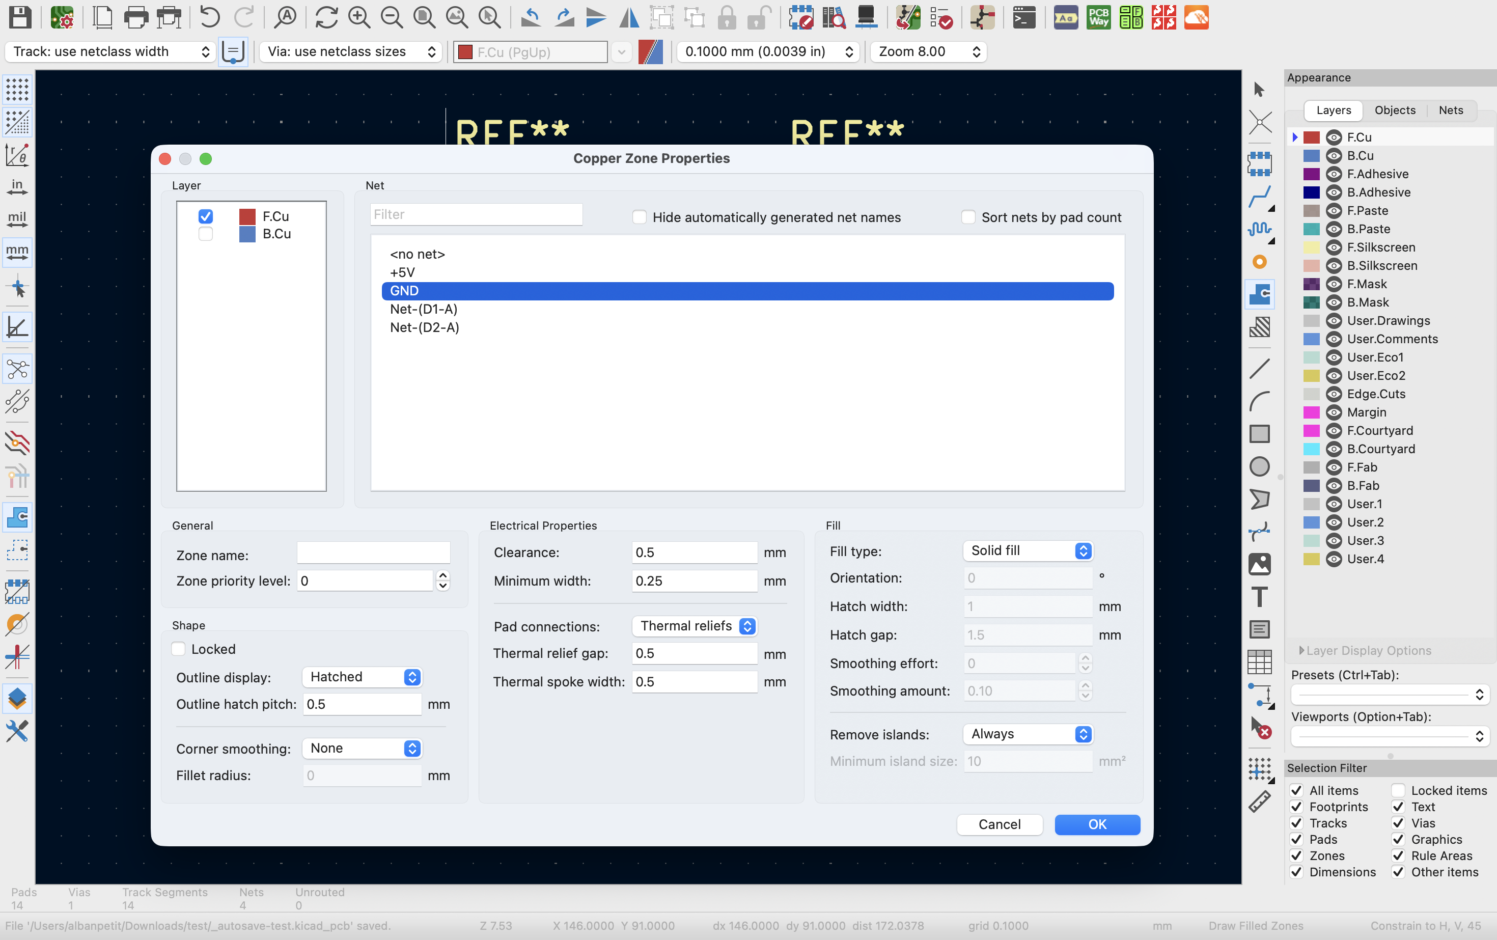Click the Zone name input field
1497x940 pixels.
pyautogui.click(x=373, y=552)
